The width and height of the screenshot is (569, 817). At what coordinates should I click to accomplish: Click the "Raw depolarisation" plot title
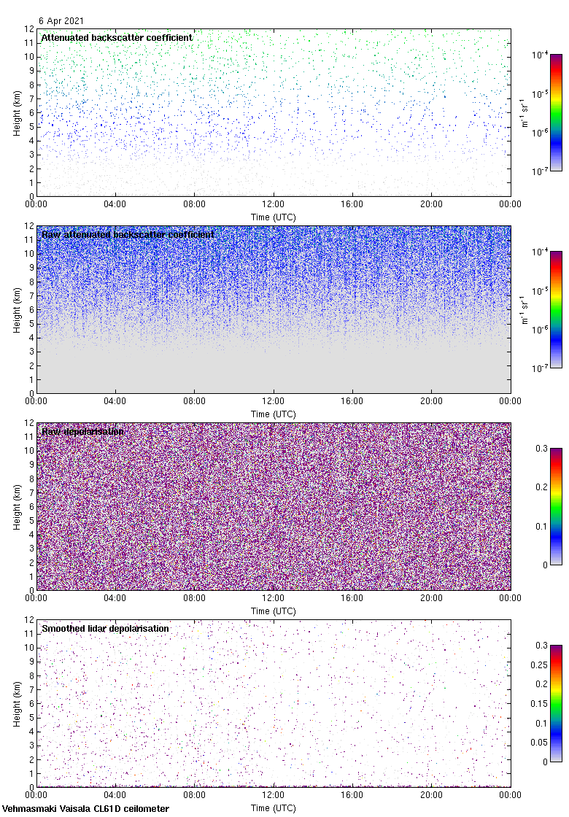pos(82,432)
